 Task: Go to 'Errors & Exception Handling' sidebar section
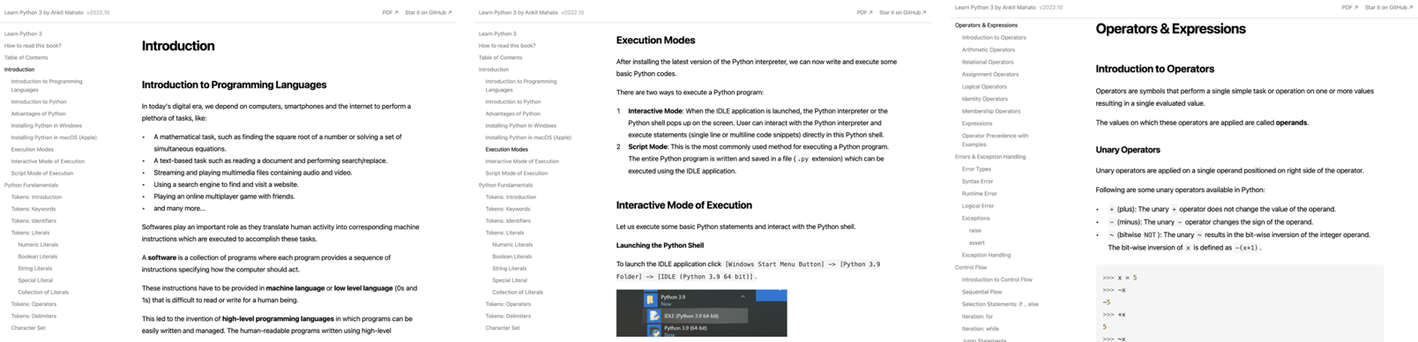pyautogui.click(x=990, y=157)
